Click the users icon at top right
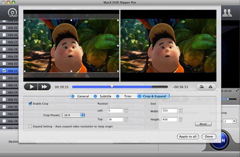 227,13
